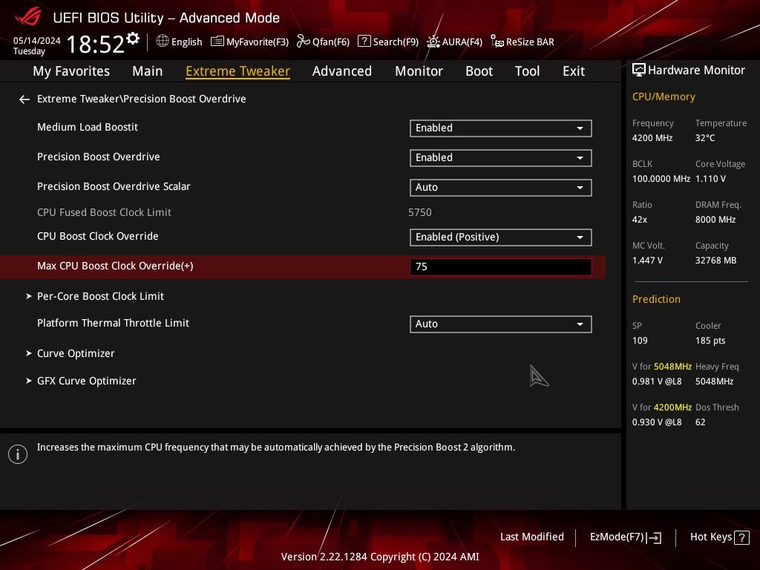Click AURA(F4) label
Viewport: 760px width, 570px height.
click(x=462, y=42)
